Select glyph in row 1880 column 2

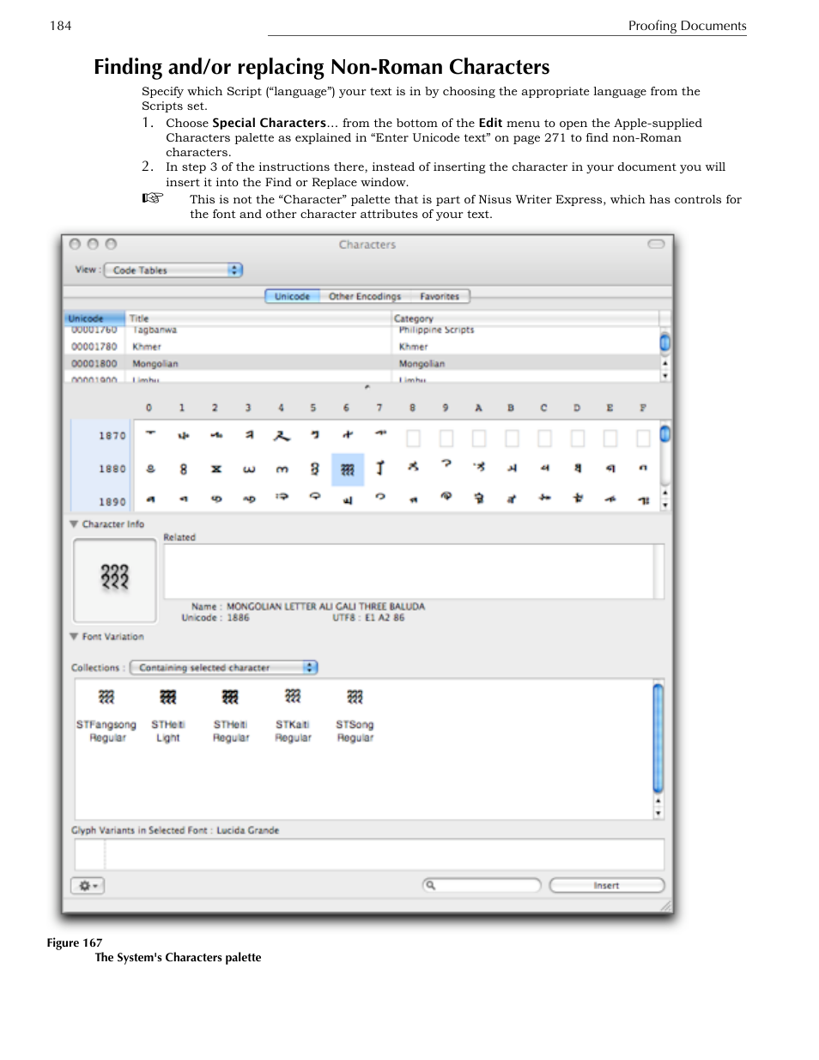(x=216, y=469)
